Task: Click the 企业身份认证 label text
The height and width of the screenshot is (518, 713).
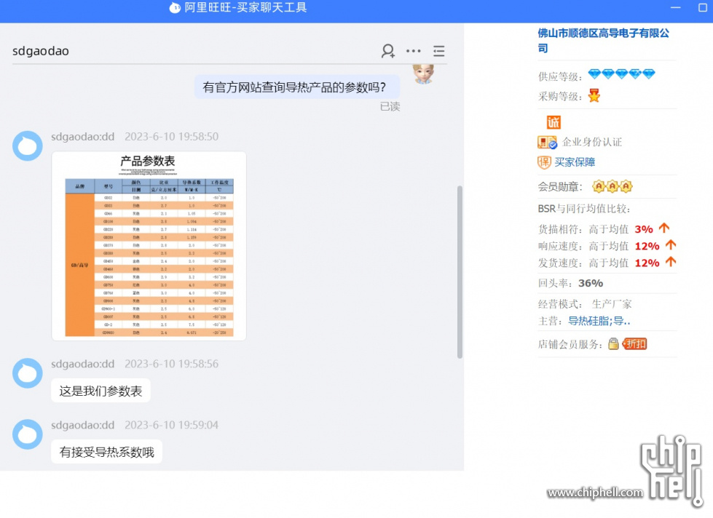Action: (x=592, y=142)
